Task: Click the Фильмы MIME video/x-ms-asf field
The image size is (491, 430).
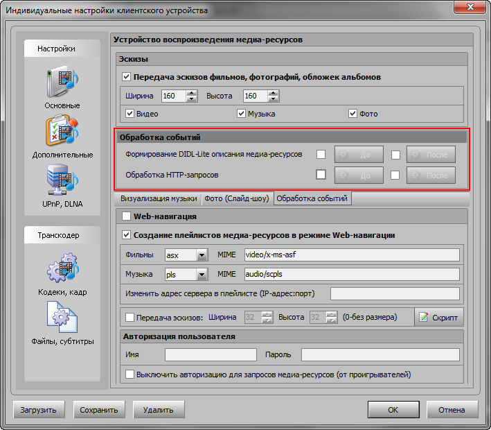Action: pyautogui.click(x=352, y=255)
